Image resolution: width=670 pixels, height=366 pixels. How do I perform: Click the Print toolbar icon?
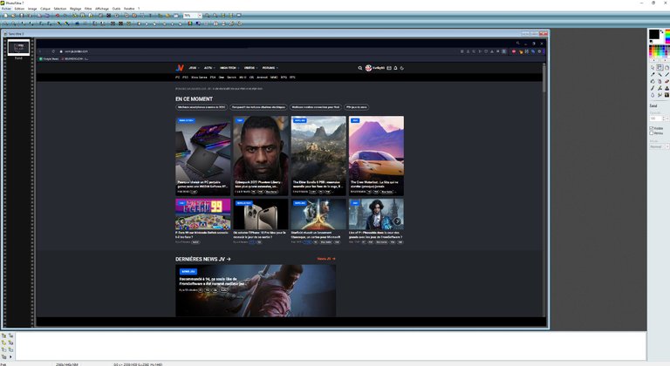click(x=30, y=16)
